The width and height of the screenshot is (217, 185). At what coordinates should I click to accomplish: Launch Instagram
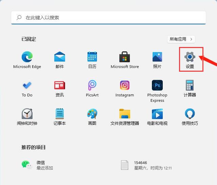(x=125, y=89)
